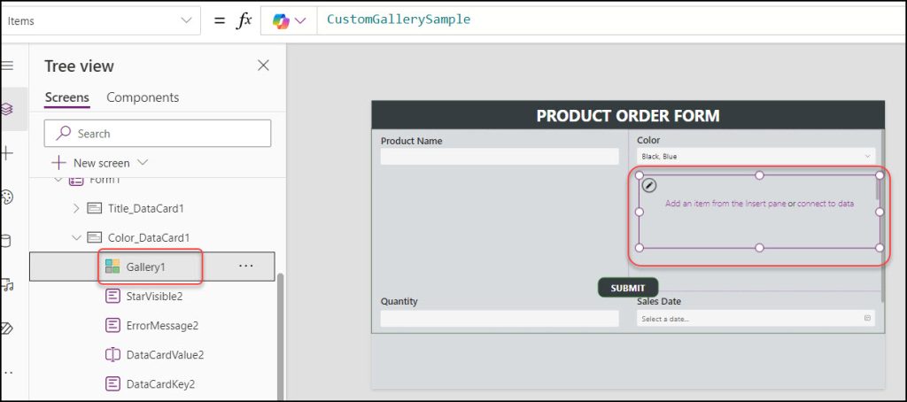907x402 pixels.
Task: Open the Insert plus icon in sidebar
Action: point(7,153)
